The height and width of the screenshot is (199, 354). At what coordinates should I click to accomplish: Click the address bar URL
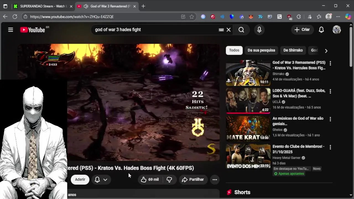72,17
